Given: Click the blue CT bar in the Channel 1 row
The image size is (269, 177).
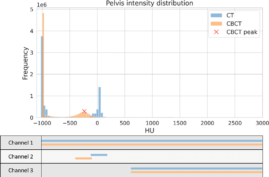Looking at the screenshot, I should tap(151, 141).
